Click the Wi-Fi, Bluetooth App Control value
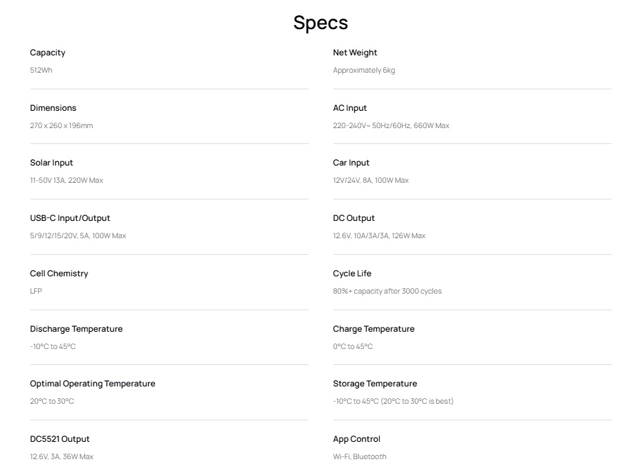The image size is (633, 473). pyautogui.click(x=360, y=456)
